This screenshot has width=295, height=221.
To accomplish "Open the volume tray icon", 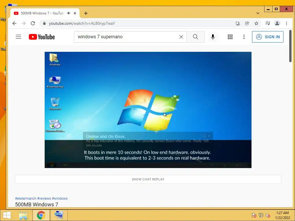I will coord(268,215).
